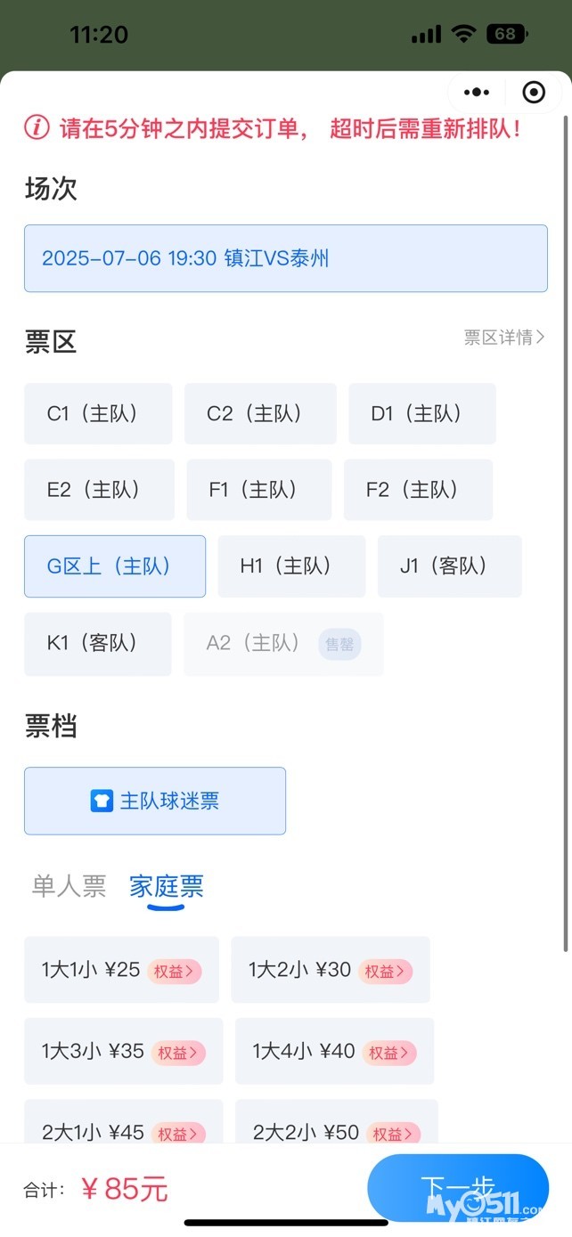This screenshot has height=1237, width=572.
Task: Tap the jersey icon in 主队球迷票
Action: coord(102,801)
